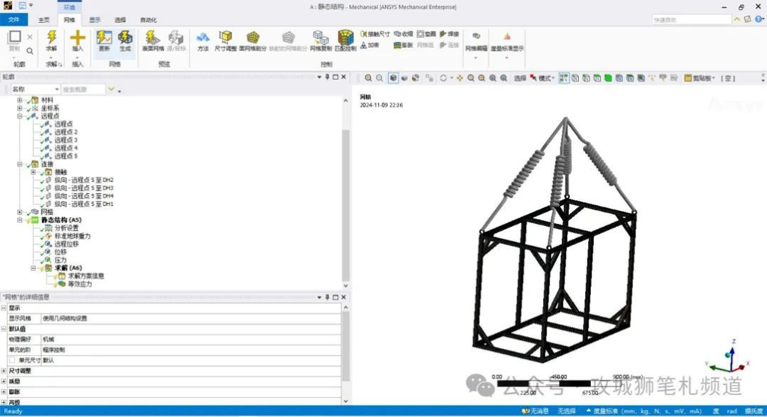Click the 更新 update icon in ribbon
This screenshot has height=417, width=767.
coord(104,40)
